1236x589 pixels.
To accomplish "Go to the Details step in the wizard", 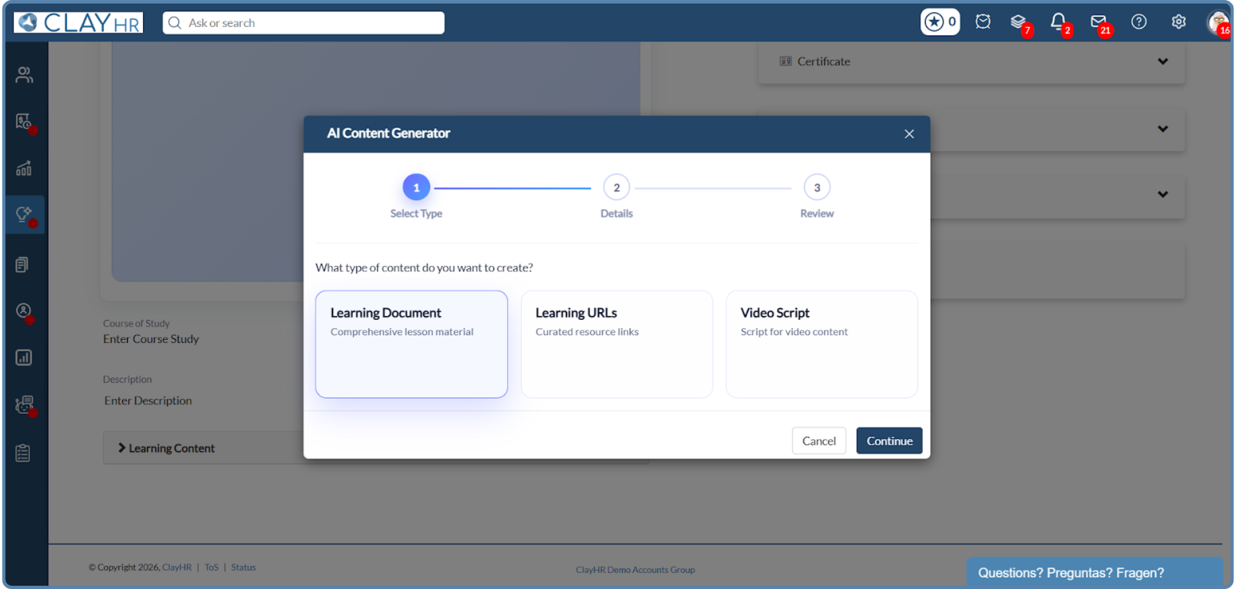I will [616, 187].
